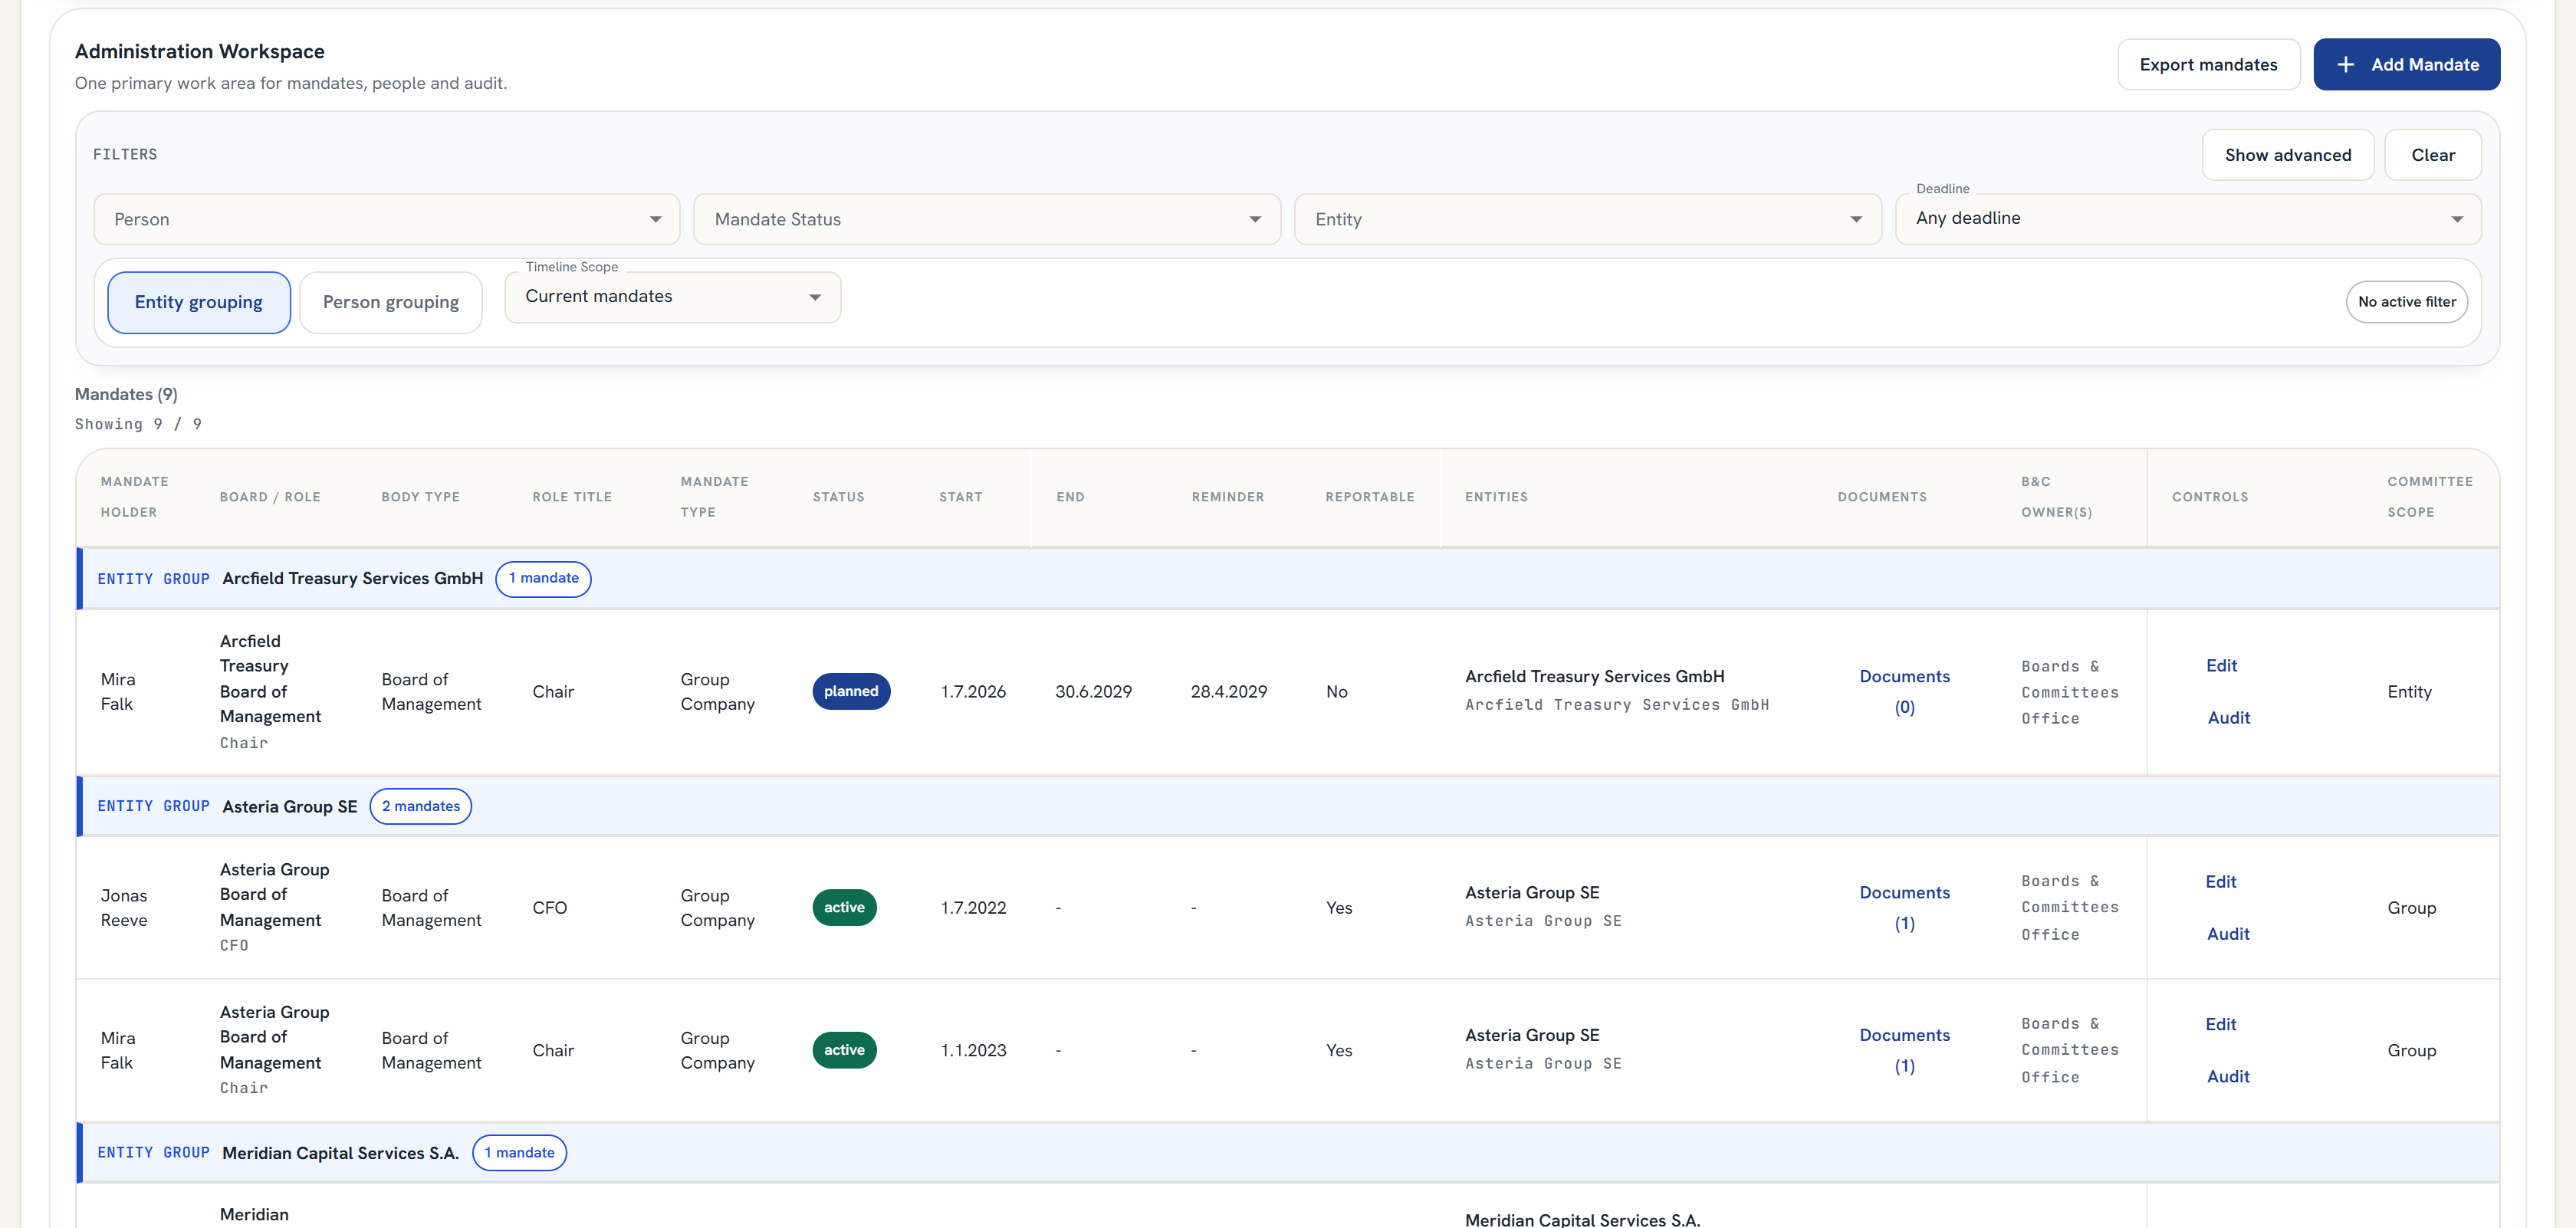Viewport: 2576px width, 1228px height.
Task: Click the start date 1.7.2022
Action: pyautogui.click(x=973, y=908)
